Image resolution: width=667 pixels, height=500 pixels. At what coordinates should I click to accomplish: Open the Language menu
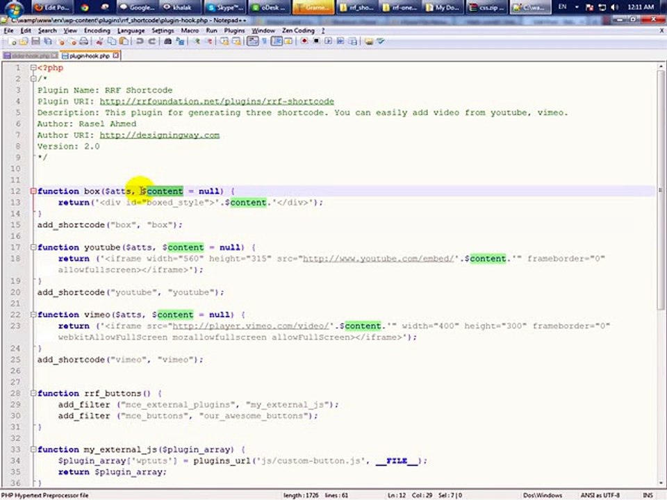131,31
